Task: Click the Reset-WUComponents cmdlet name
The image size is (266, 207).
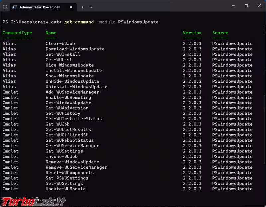Action: point(69,173)
